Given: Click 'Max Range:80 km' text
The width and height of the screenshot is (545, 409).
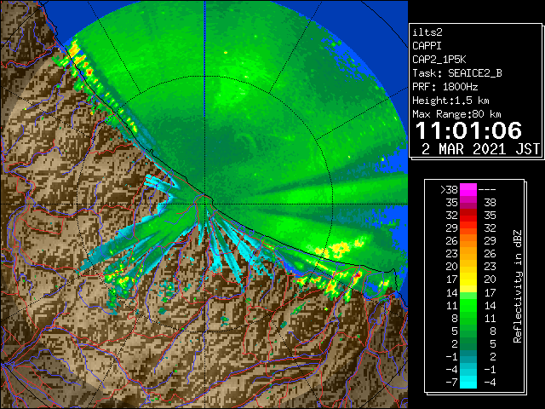Looking at the screenshot, I should click(456, 114).
